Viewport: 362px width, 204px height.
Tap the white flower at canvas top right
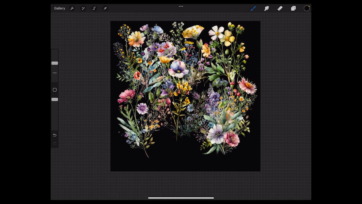[217, 33]
